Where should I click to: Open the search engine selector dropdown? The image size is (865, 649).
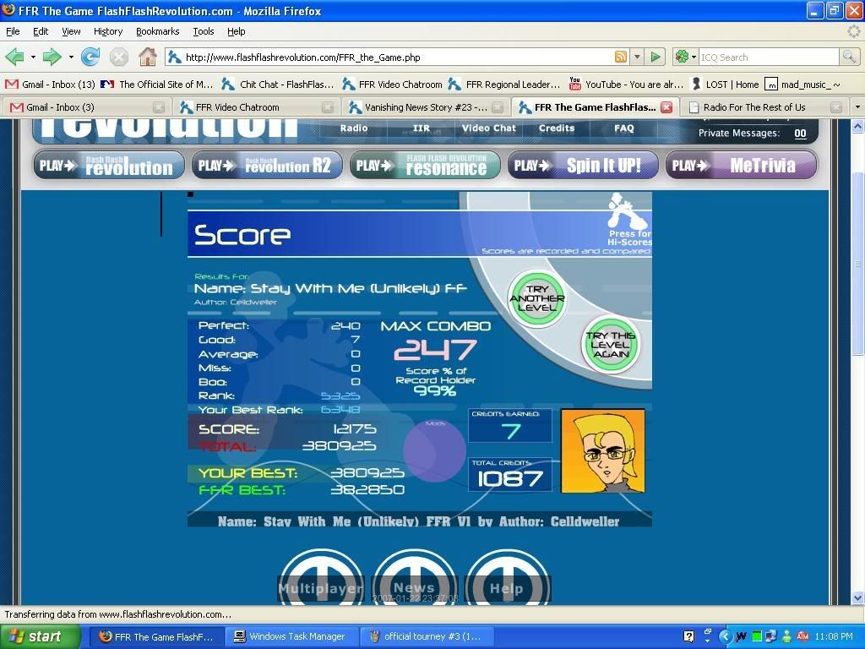tap(684, 57)
